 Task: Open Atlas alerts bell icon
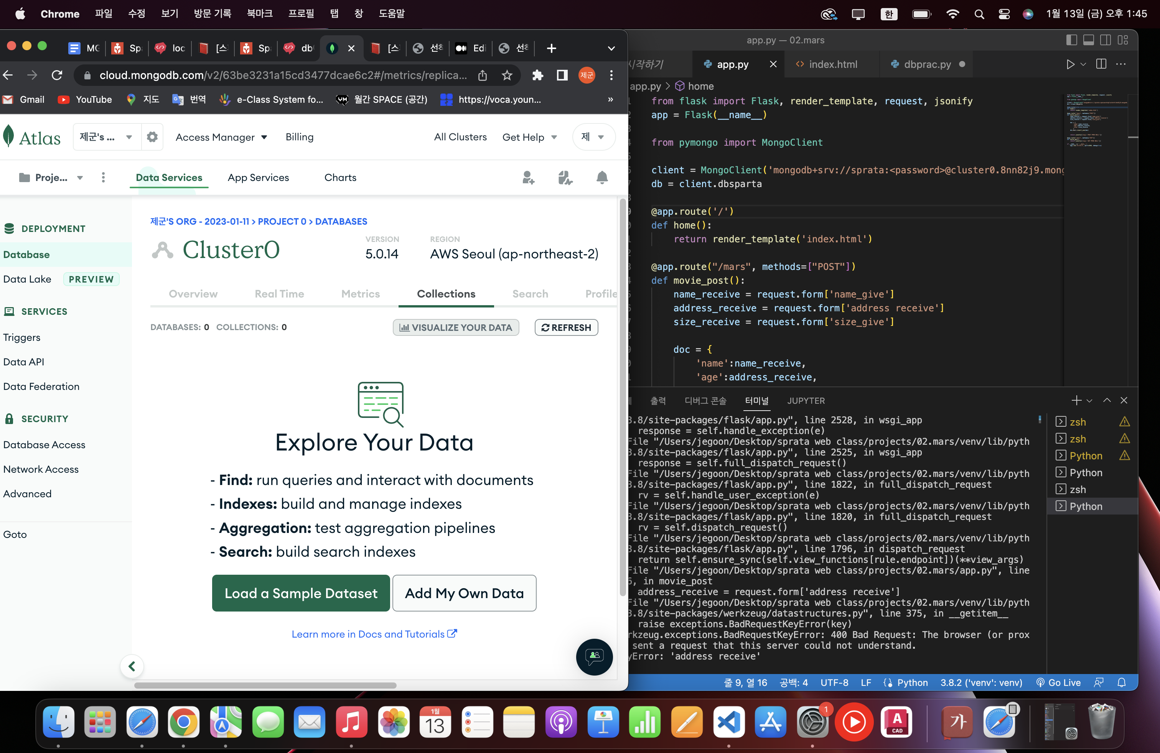click(602, 177)
